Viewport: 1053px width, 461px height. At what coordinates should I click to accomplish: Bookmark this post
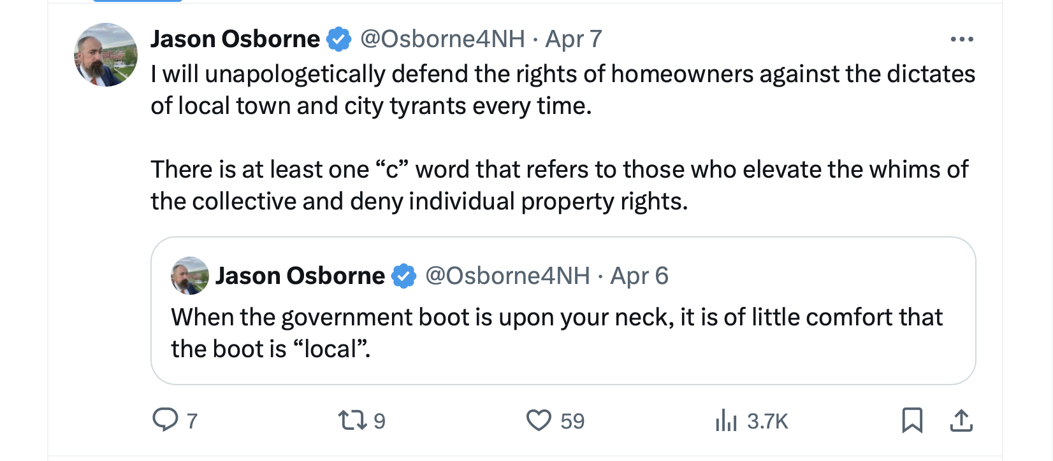(912, 420)
